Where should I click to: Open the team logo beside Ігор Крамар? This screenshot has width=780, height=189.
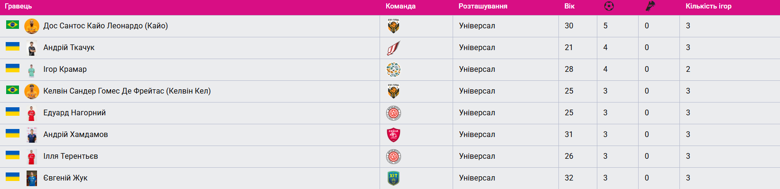tap(393, 69)
